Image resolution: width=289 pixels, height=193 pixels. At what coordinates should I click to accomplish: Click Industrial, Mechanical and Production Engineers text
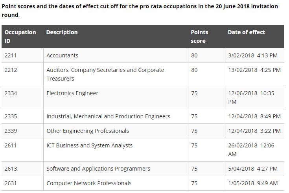(x=109, y=116)
